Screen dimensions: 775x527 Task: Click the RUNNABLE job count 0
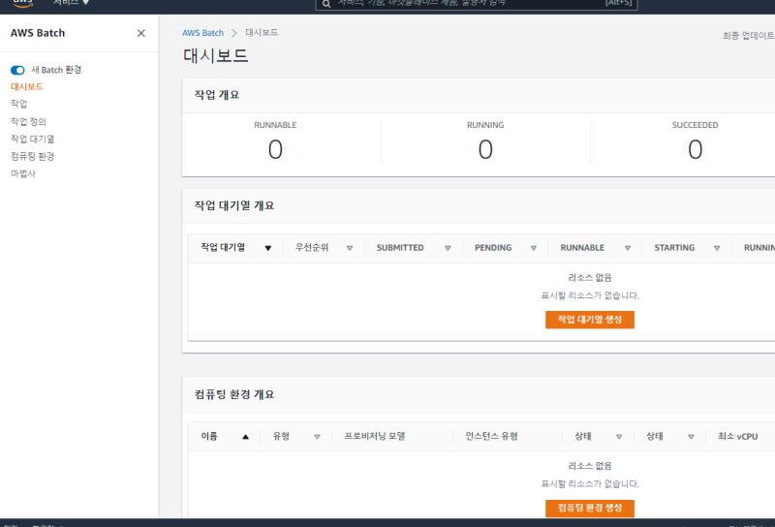point(275,149)
